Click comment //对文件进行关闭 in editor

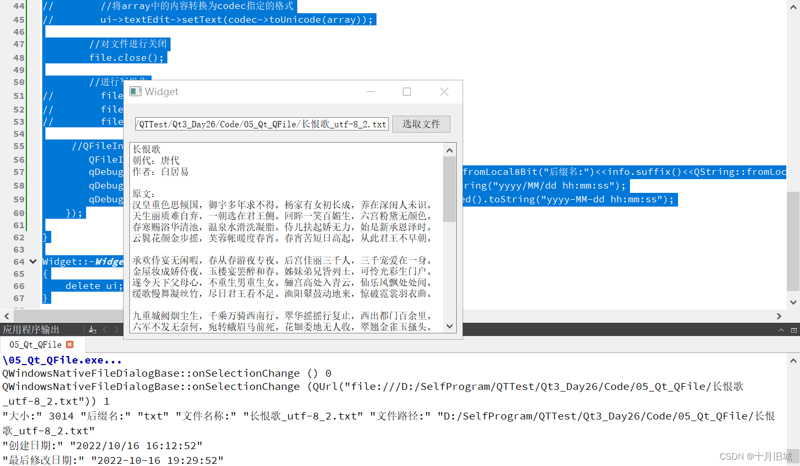[x=128, y=44]
